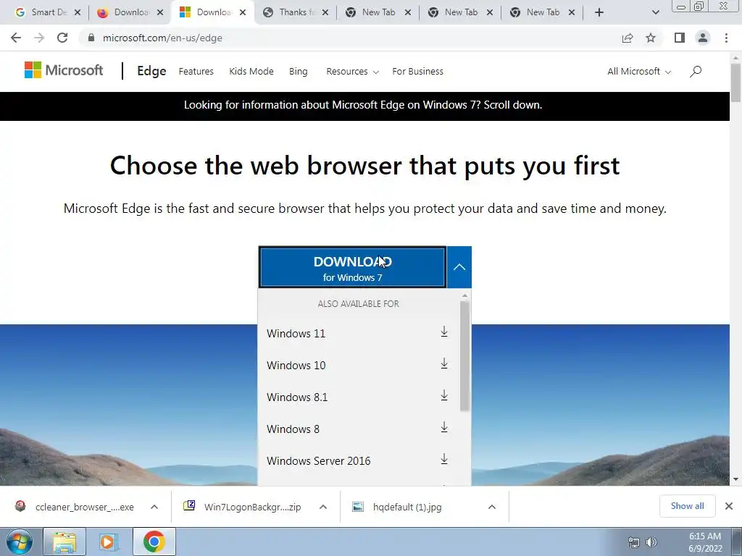Open For Business navigation link

pos(418,72)
